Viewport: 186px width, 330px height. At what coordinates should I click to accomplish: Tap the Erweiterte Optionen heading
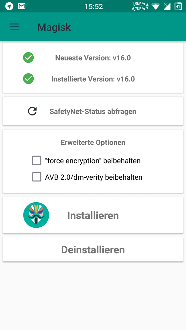[93, 142]
